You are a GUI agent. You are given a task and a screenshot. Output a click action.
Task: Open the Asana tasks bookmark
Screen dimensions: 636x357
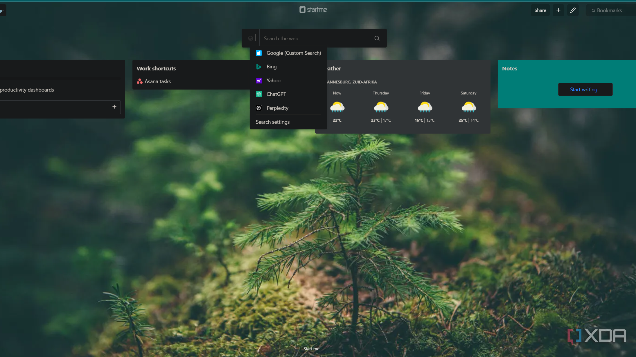click(158, 81)
